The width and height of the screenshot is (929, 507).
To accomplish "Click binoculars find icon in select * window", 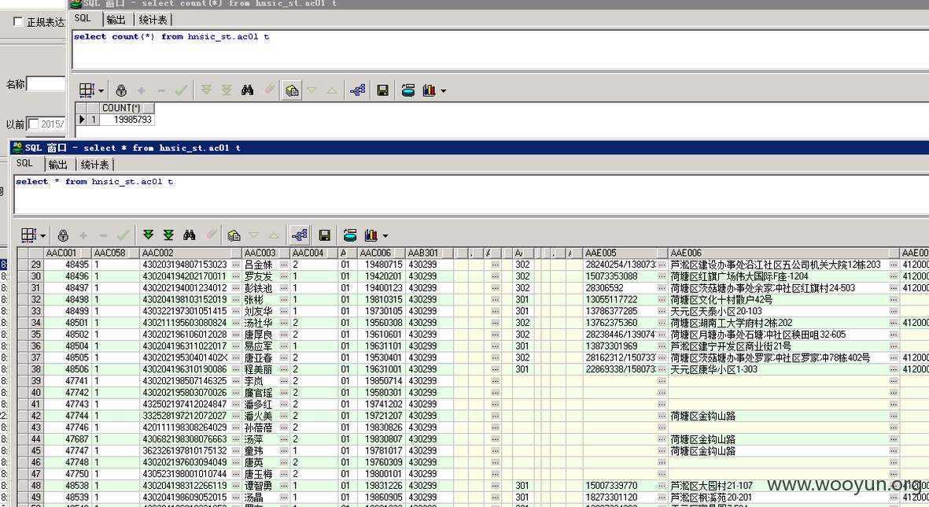I will [x=190, y=235].
